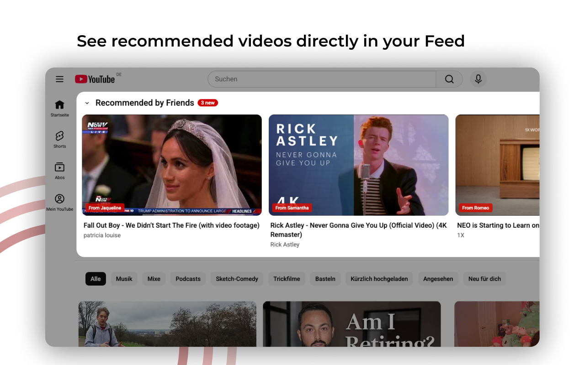Open the Rick Astley video thumbnail

(x=359, y=165)
